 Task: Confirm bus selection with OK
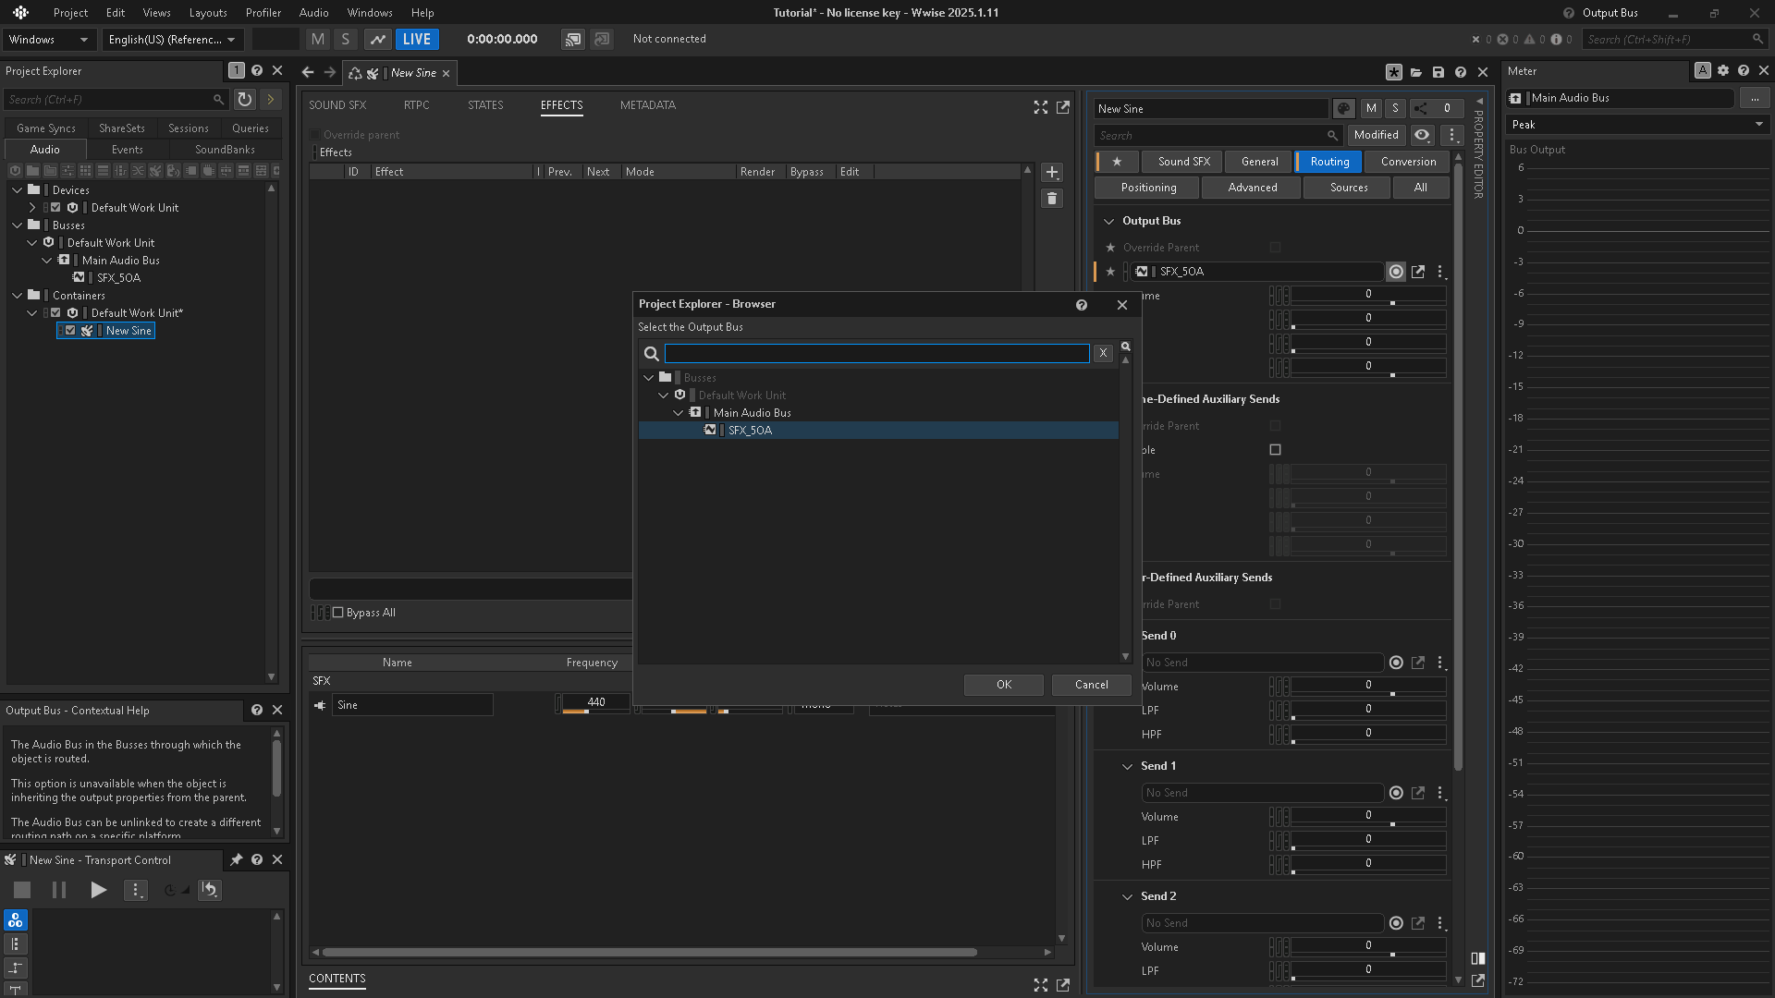1004,685
